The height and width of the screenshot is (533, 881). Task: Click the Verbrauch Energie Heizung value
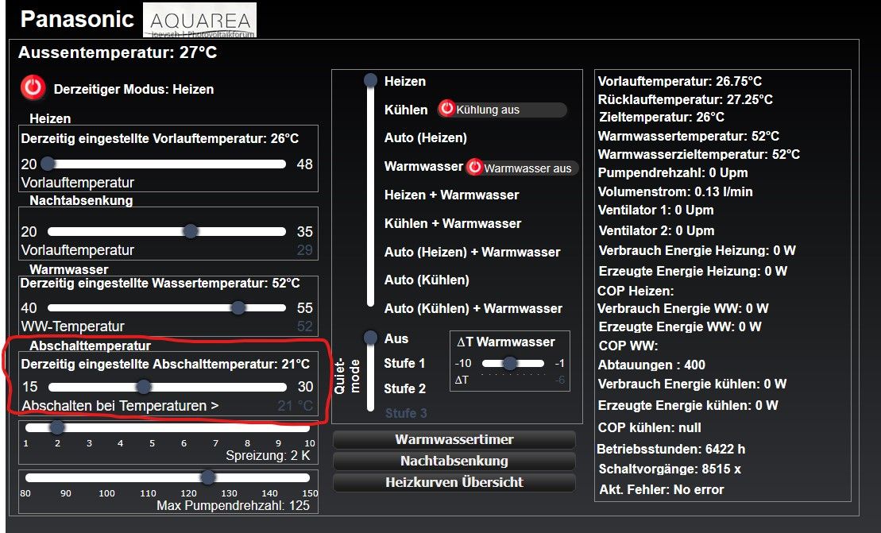coord(697,250)
